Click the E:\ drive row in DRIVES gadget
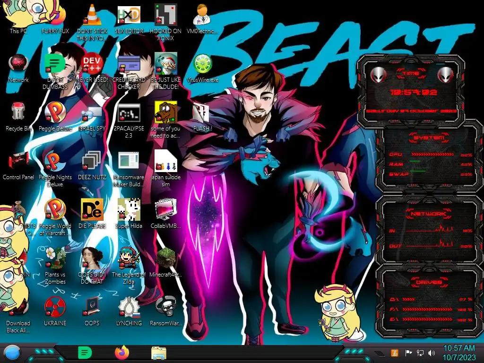Screen dimensions: 484x363 (x=431, y=320)
